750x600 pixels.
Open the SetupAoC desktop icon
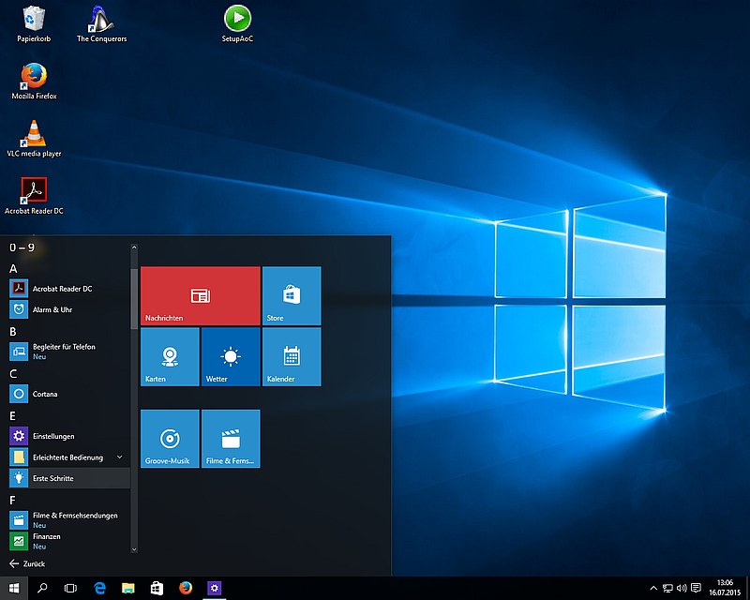(237, 24)
